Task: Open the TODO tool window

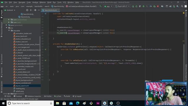Action: (8, 96)
